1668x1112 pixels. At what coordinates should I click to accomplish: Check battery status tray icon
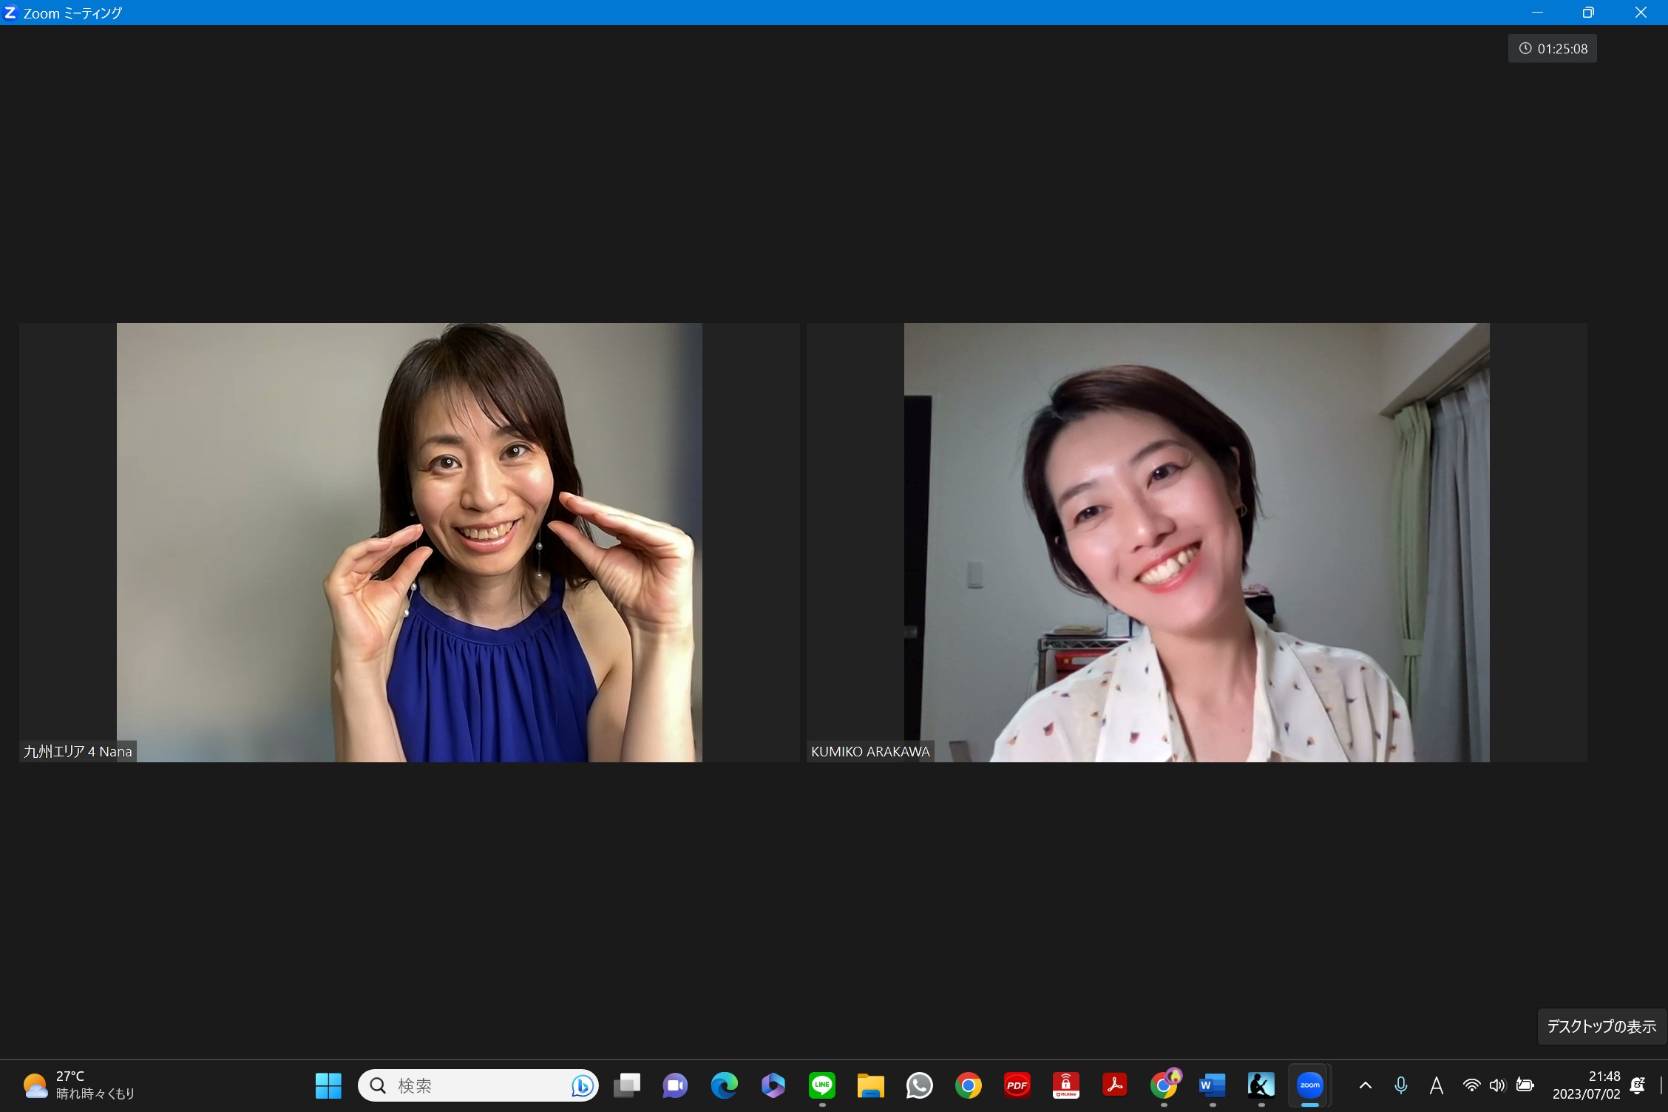click(x=1525, y=1085)
